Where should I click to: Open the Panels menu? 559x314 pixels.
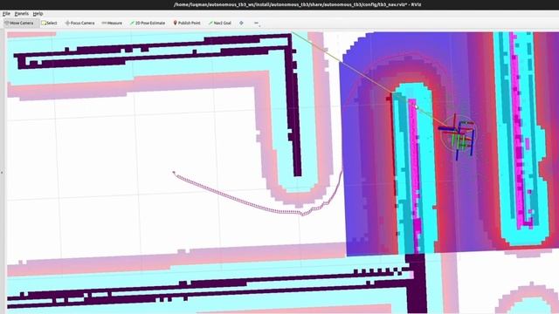21,14
